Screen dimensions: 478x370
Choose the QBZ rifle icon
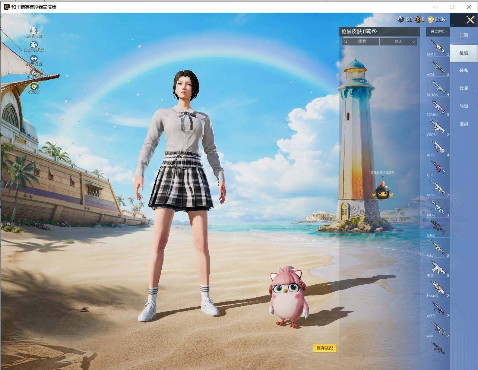click(x=438, y=168)
